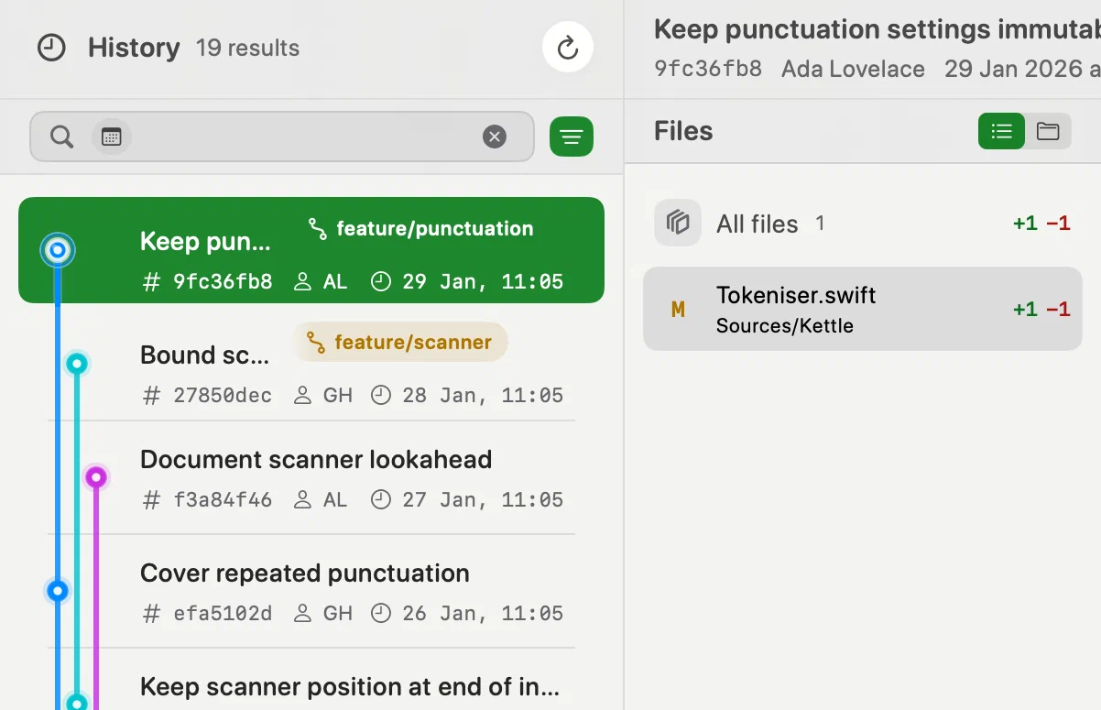Screen dimensions: 1101x710
Task: Click the Sources/Kettle path text
Action: click(785, 325)
